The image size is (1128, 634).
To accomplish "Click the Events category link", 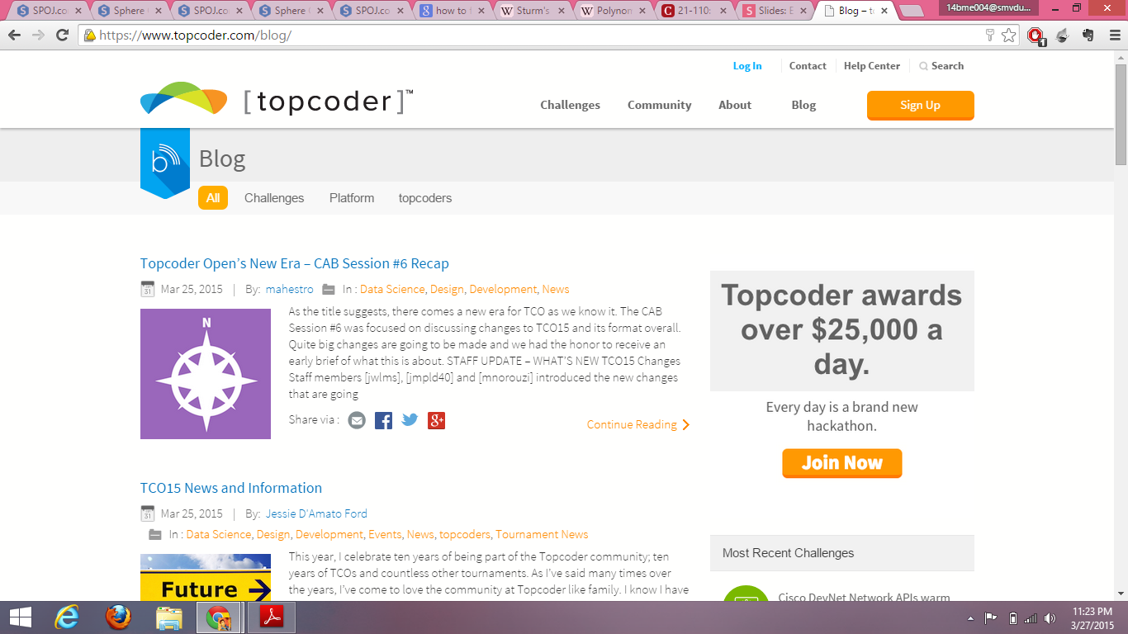I will 385,534.
